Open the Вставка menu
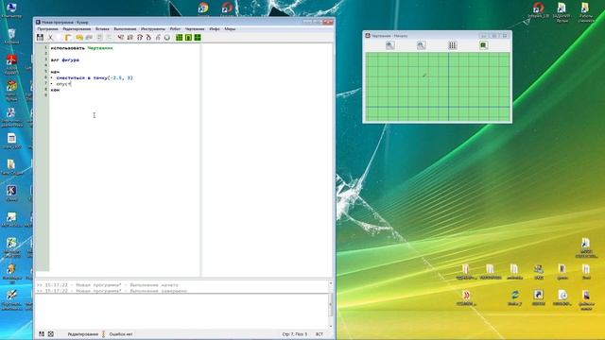Screen dimensions: 605x340 [102, 29]
